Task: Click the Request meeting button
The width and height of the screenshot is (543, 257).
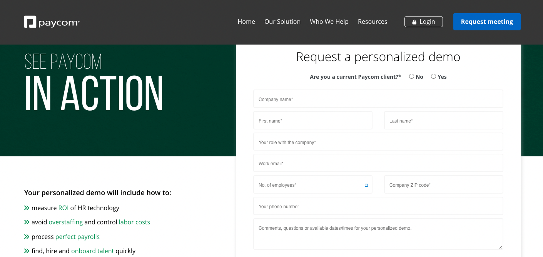Action: tap(487, 22)
